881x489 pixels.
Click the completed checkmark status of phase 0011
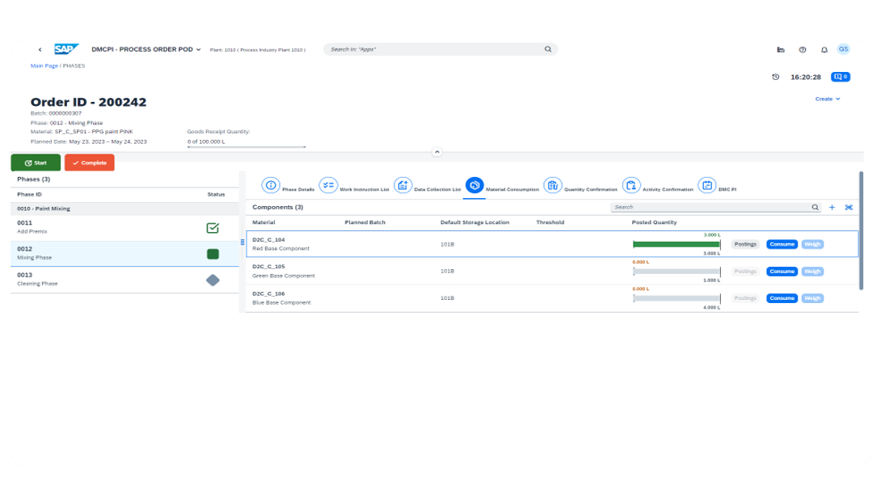click(213, 228)
